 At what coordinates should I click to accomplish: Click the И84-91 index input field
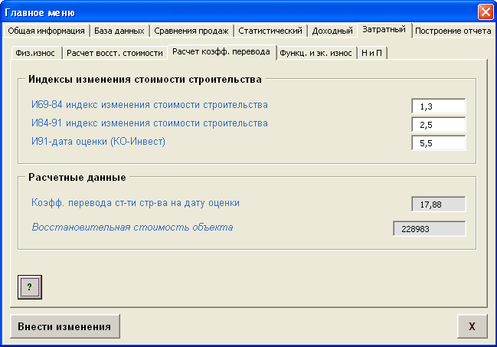click(438, 125)
